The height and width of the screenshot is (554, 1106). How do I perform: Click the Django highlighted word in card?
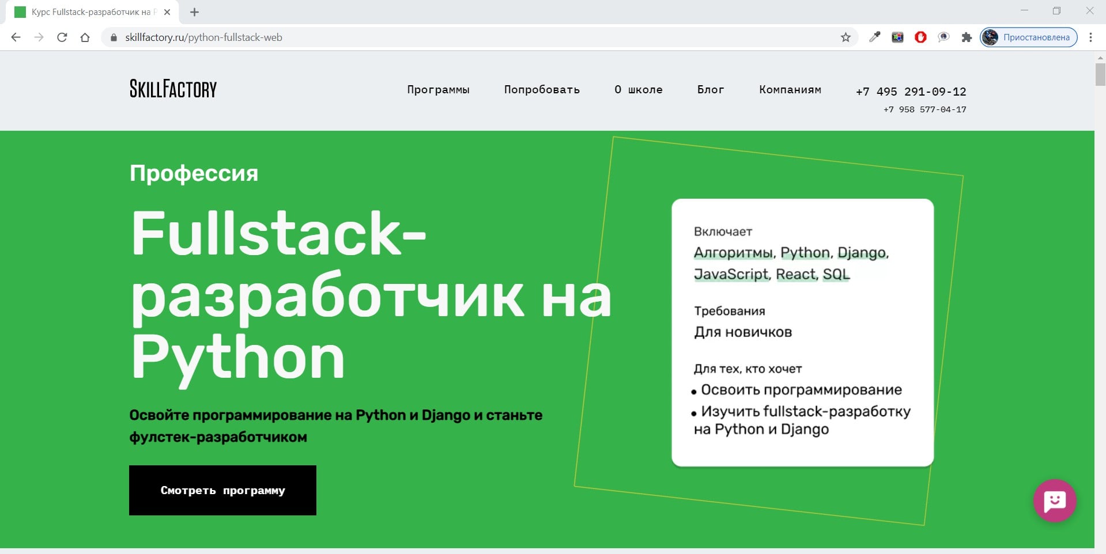[862, 253]
